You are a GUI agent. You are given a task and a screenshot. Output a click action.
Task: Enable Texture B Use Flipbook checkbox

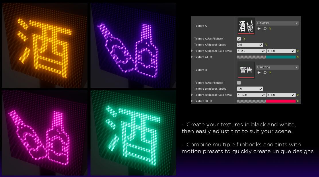click(x=239, y=83)
